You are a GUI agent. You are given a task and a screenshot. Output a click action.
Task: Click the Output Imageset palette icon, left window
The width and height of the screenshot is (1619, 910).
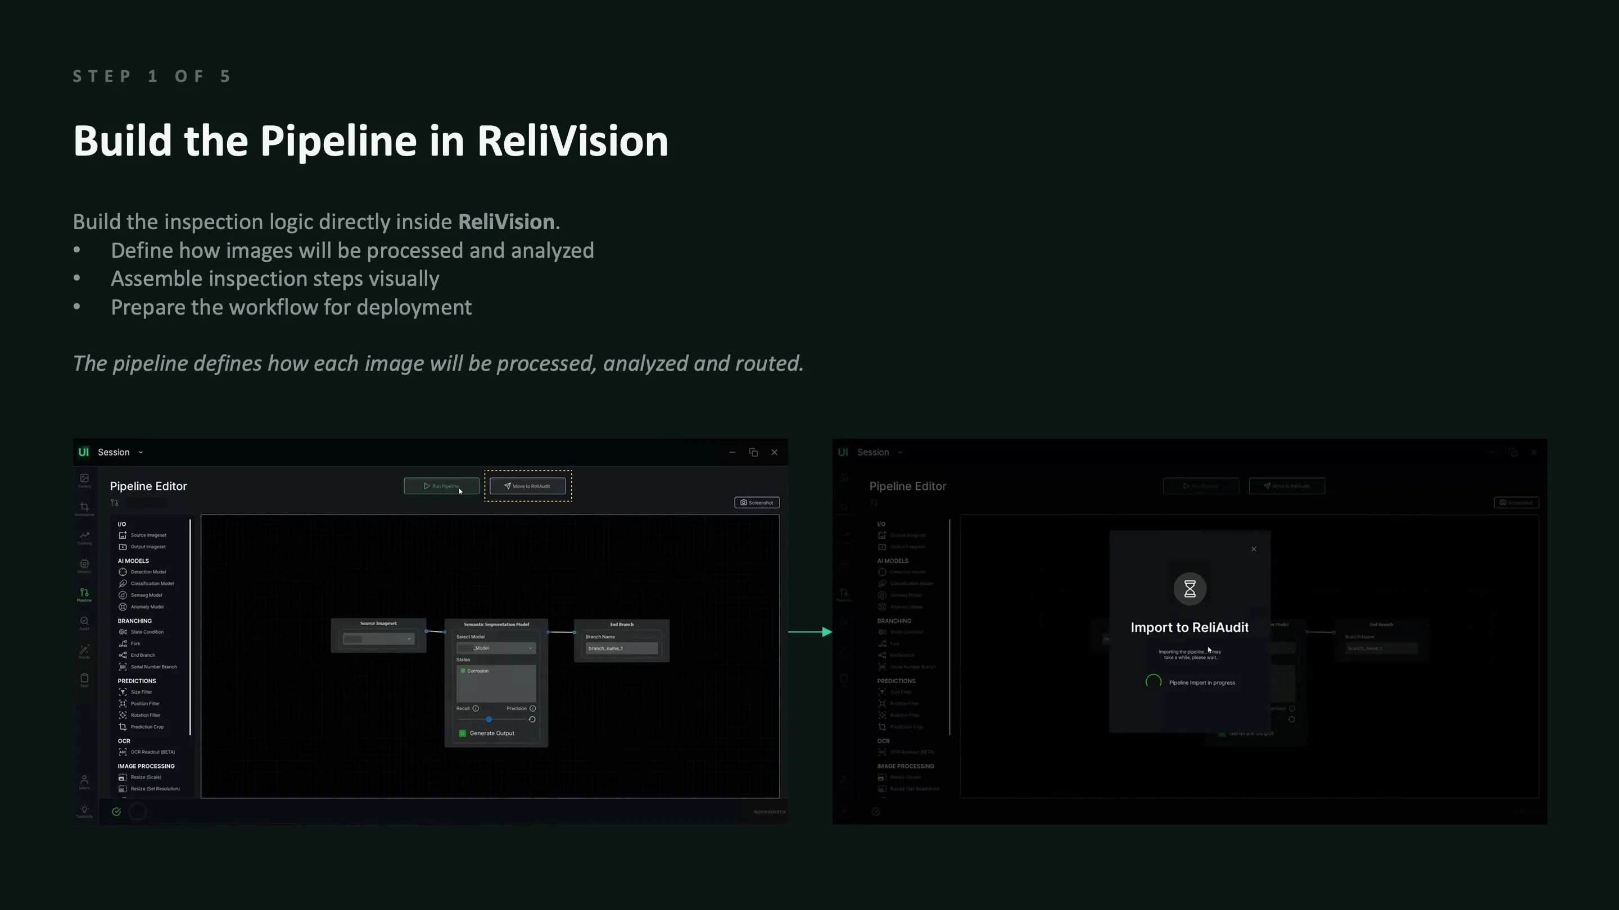[x=123, y=547]
